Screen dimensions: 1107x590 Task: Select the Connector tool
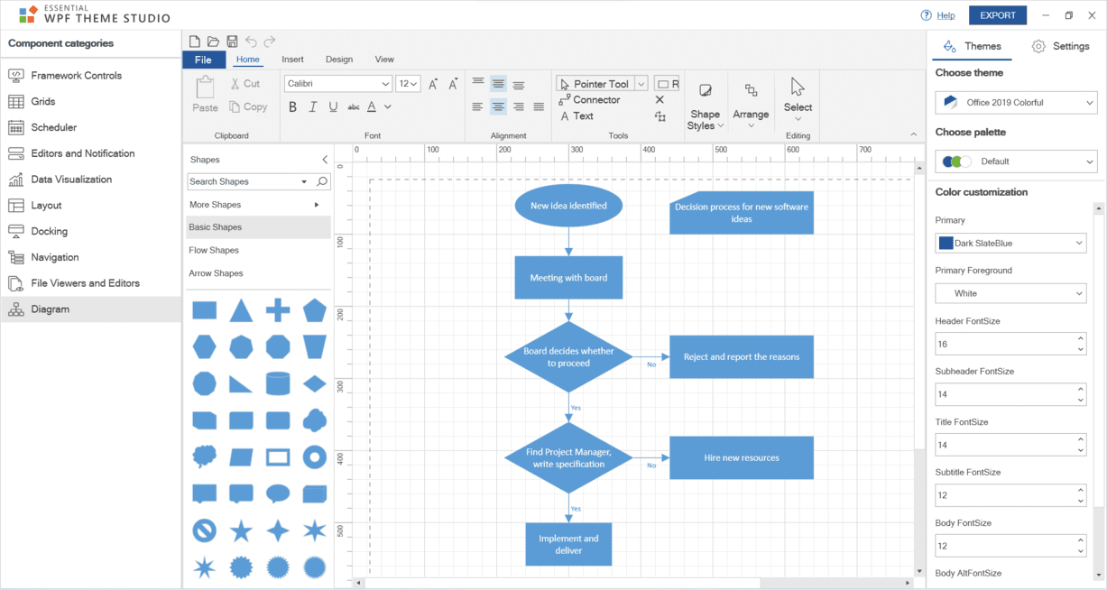tap(596, 99)
